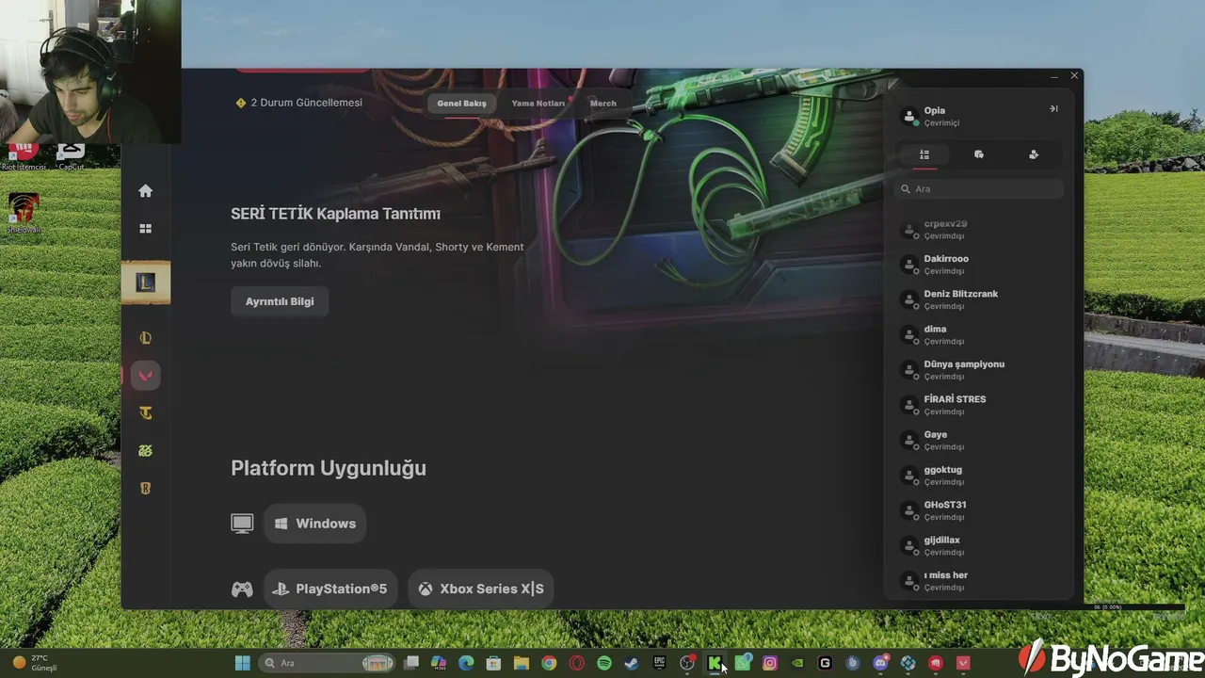
Task: Open Discord from the taskbar
Action: tap(881, 663)
